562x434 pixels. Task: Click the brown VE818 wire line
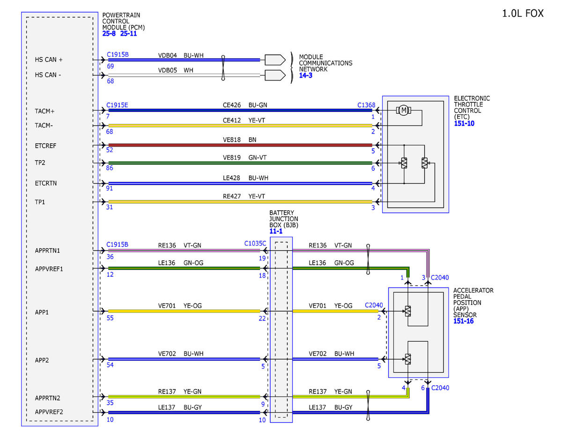point(240,145)
